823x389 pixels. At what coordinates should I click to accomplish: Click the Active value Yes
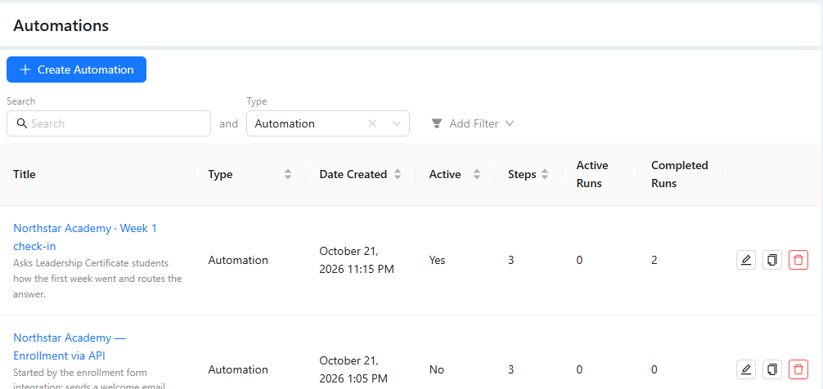(437, 260)
